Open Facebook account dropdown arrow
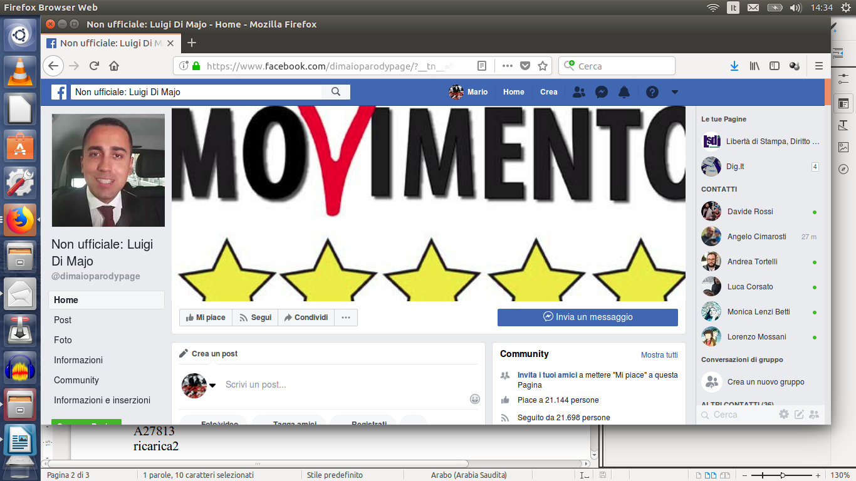Screen dimensions: 856x481 click(675, 92)
